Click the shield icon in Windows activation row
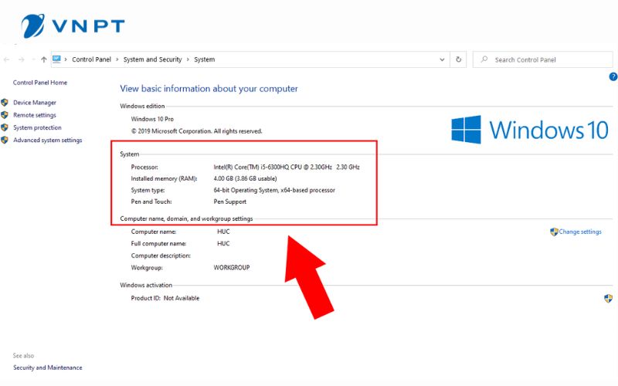Image resolution: width=618 pixels, height=386 pixels. click(608, 298)
